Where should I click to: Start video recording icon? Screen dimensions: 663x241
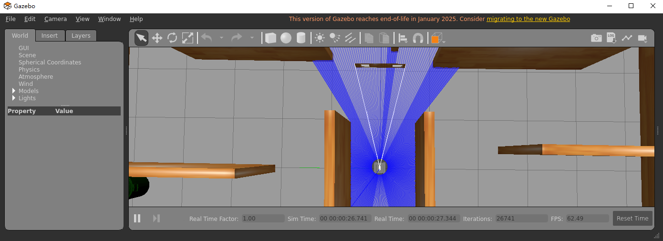click(x=642, y=38)
